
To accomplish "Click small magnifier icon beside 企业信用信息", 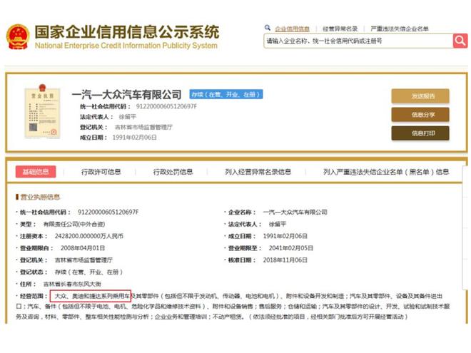I will (x=268, y=28).
